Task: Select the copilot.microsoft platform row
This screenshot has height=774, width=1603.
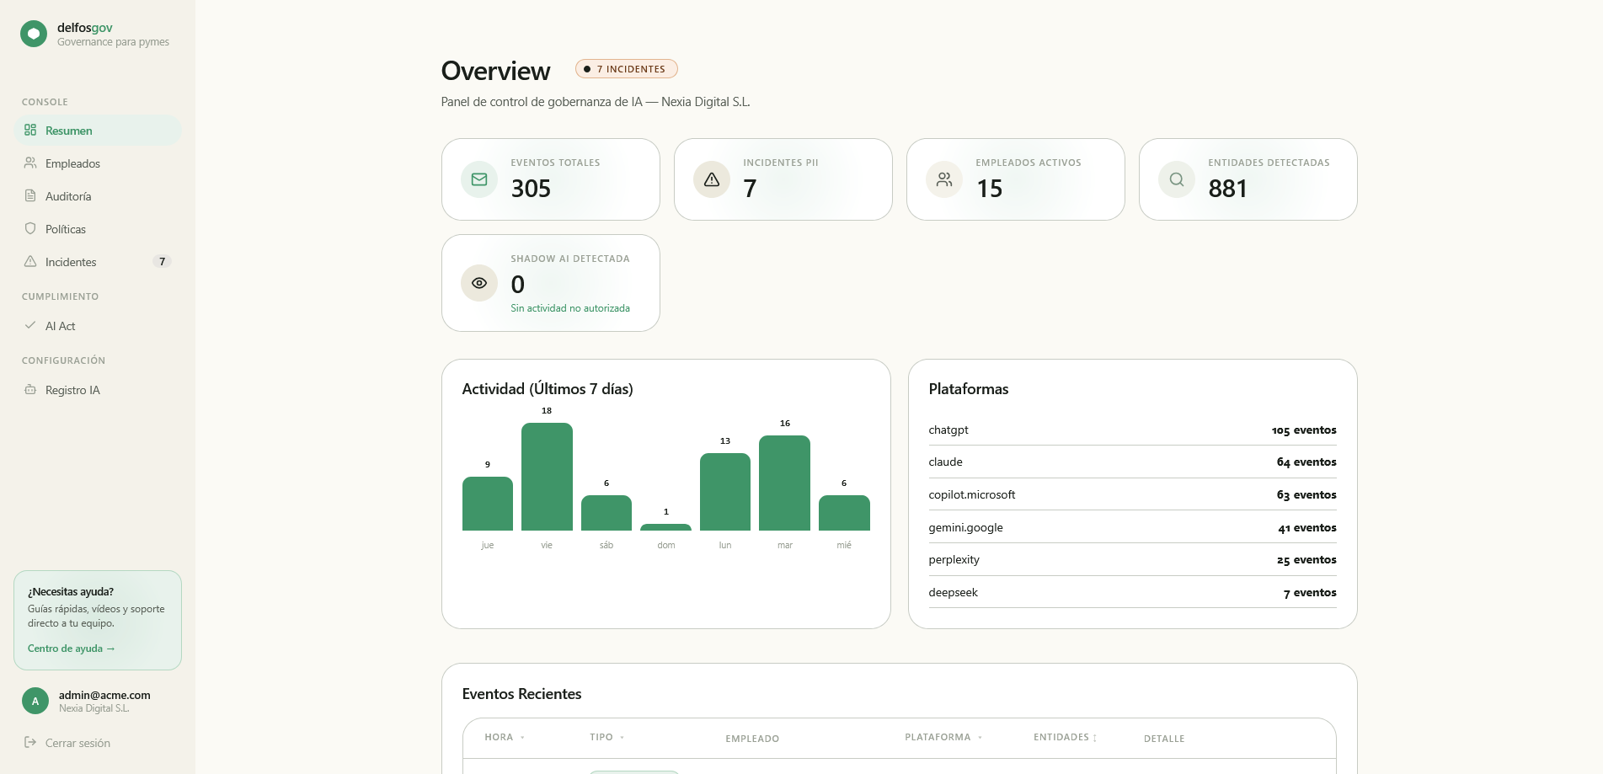Action: point(1132,494)
